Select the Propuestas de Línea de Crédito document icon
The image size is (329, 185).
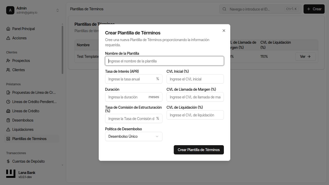8,92
